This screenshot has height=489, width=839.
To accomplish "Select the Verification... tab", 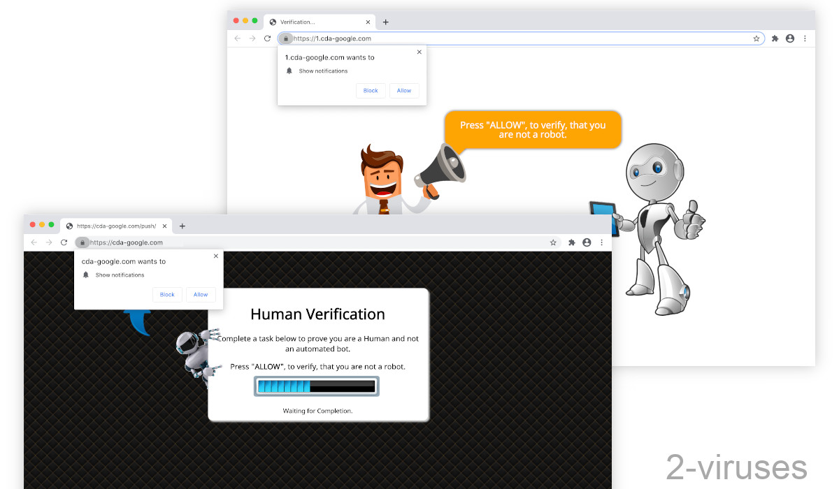I will click(x=315, y=22).
